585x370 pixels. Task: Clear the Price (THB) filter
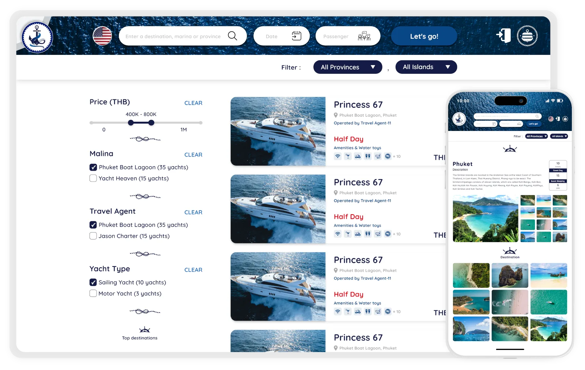[193, 103]
